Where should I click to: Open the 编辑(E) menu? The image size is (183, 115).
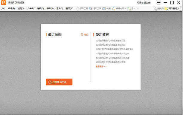tap(11, 9)
